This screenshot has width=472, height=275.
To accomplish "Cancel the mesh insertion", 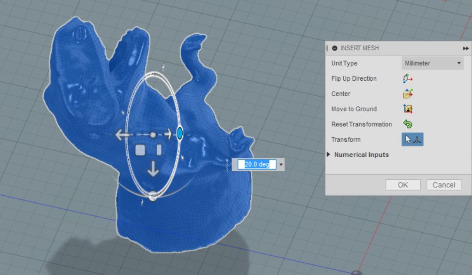I will pyautogui.click(x=444, y=184).
